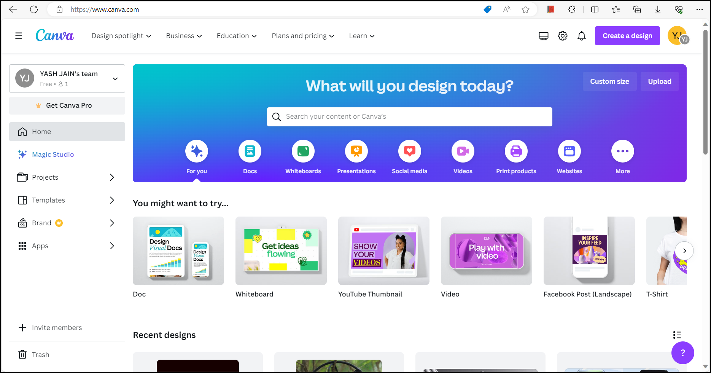Open the Social media designs icon
Screen dimensions: 711x373
[x=409, y=151]
